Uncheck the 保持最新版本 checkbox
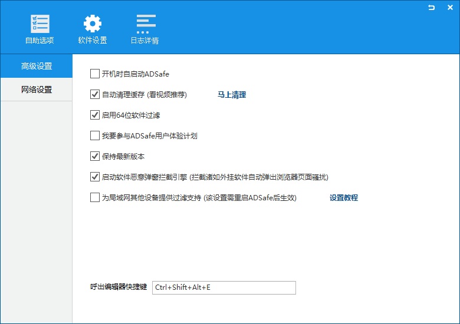The height and width of the screenshot is (324, 460). coord(95,157)
